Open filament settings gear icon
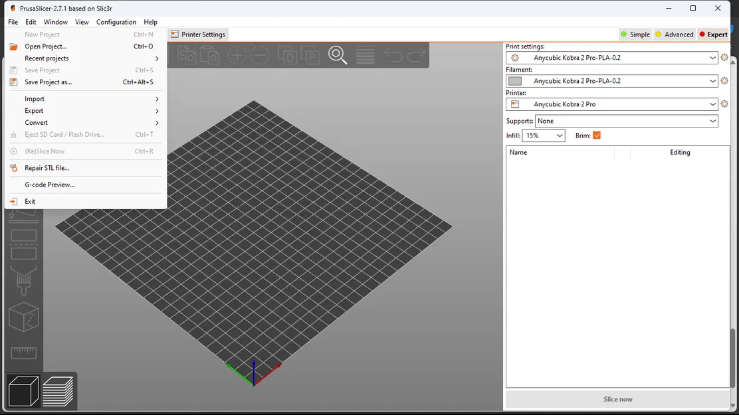739x415 pixels. coord(724,80)
